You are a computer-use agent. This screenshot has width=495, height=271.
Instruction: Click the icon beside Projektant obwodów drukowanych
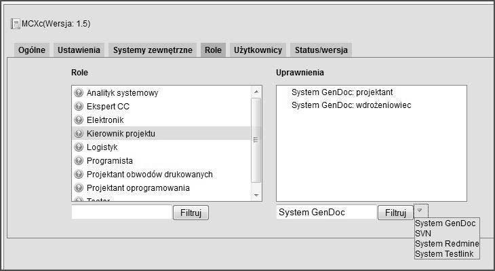point(78,175)
